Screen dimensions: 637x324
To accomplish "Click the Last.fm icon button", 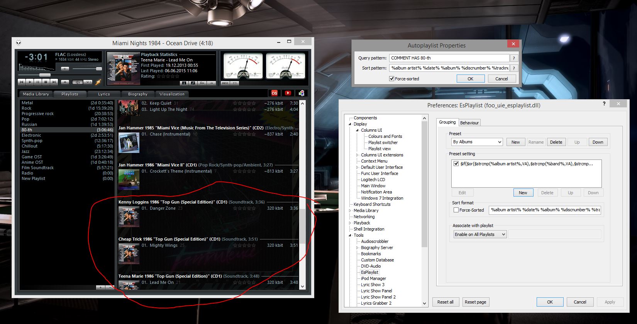I will coord(274,93).
